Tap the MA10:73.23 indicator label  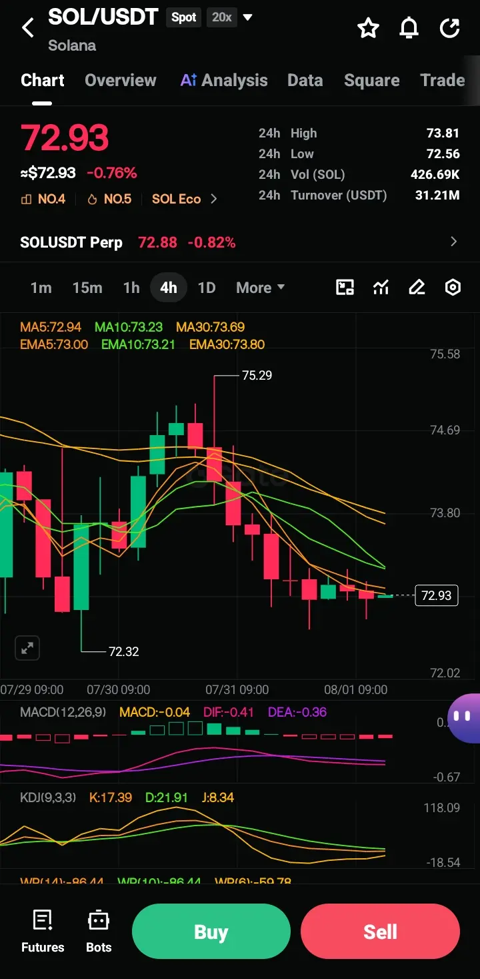pos(129,327)
